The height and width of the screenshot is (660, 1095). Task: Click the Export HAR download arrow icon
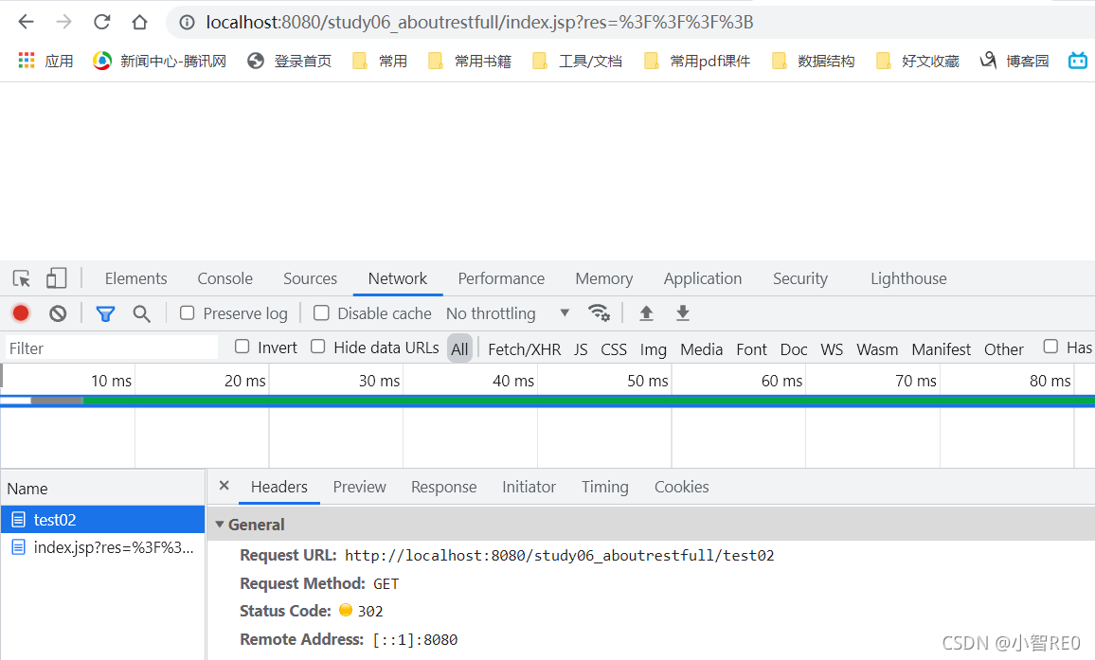[x=683, y=312]
